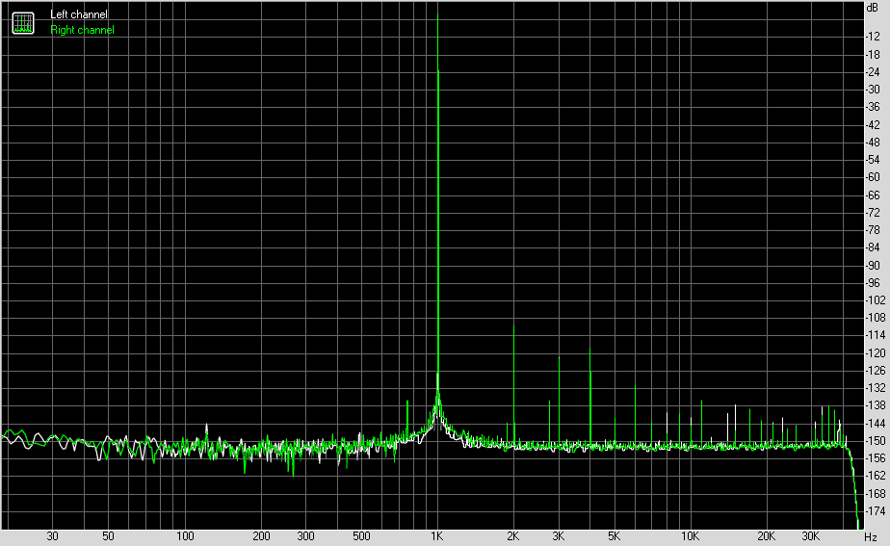Image resolution: width=890 pixels, height=546 pixels.
Task: Click the "-42" dB scale value
Action: pos(873,125)
